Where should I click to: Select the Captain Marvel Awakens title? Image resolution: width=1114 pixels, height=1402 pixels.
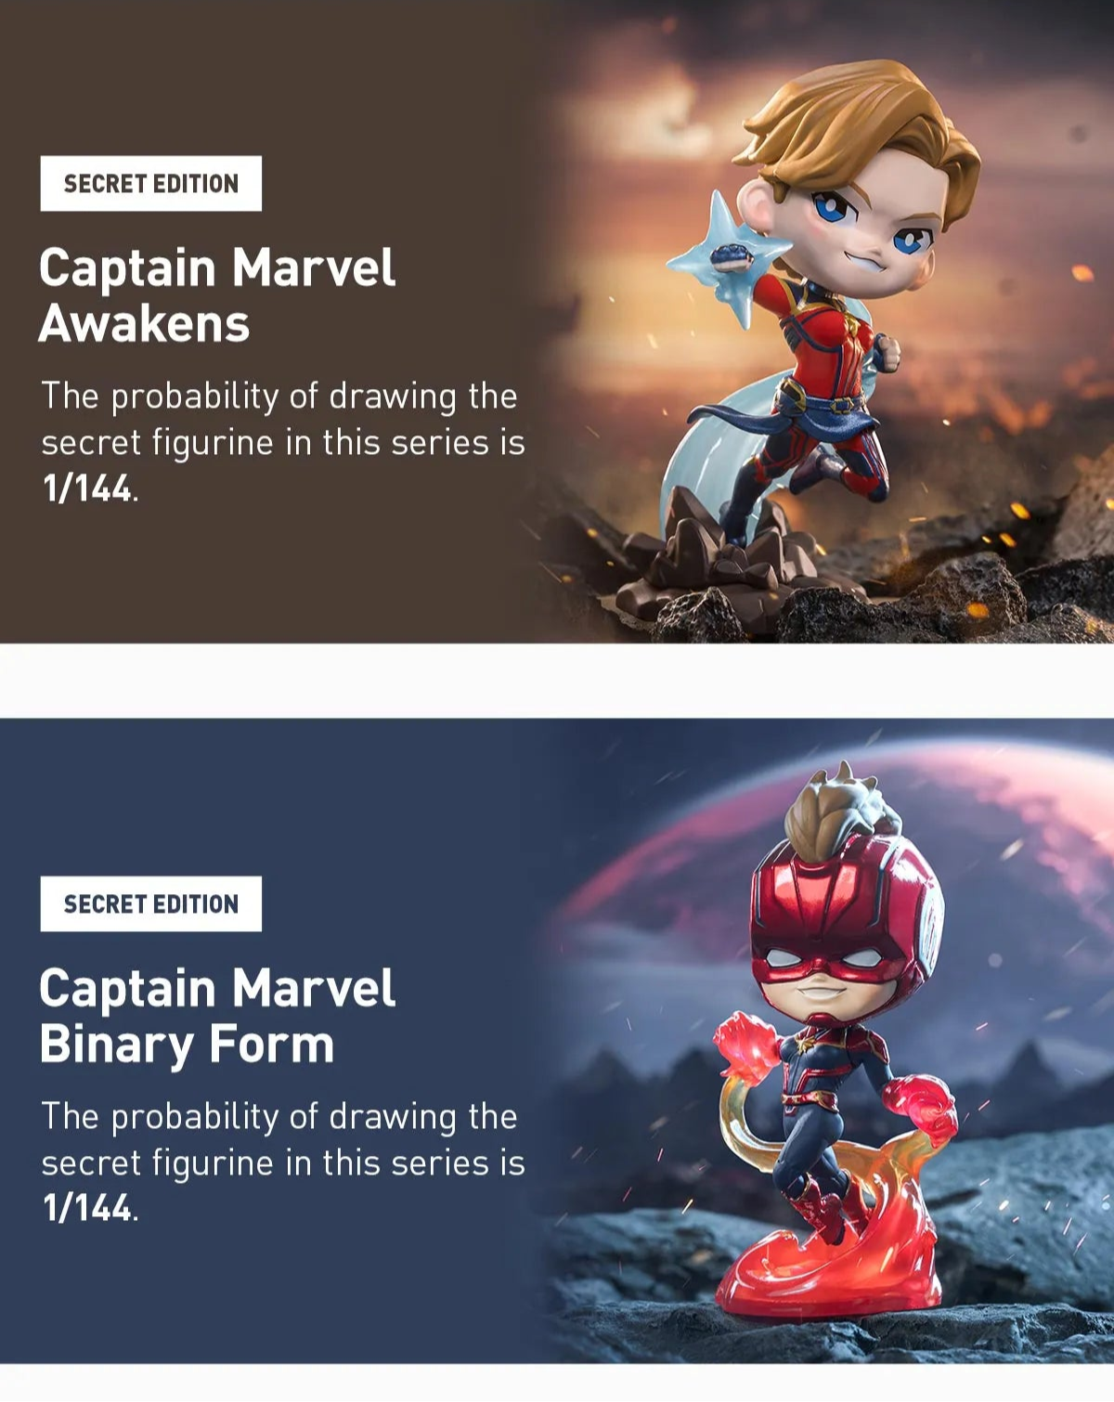pyautogui.click(x=217, y=295)
